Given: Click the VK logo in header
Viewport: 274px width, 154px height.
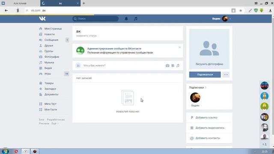Looking at the screenshot, I should 42,19.
